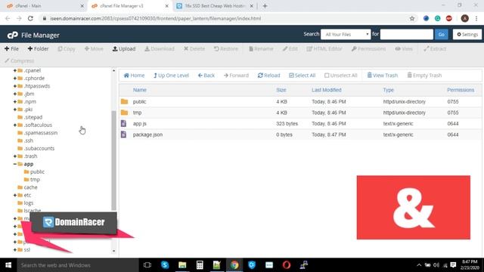Open View Trash
Screen dimensions: 484x272
(x=382, y=76)
